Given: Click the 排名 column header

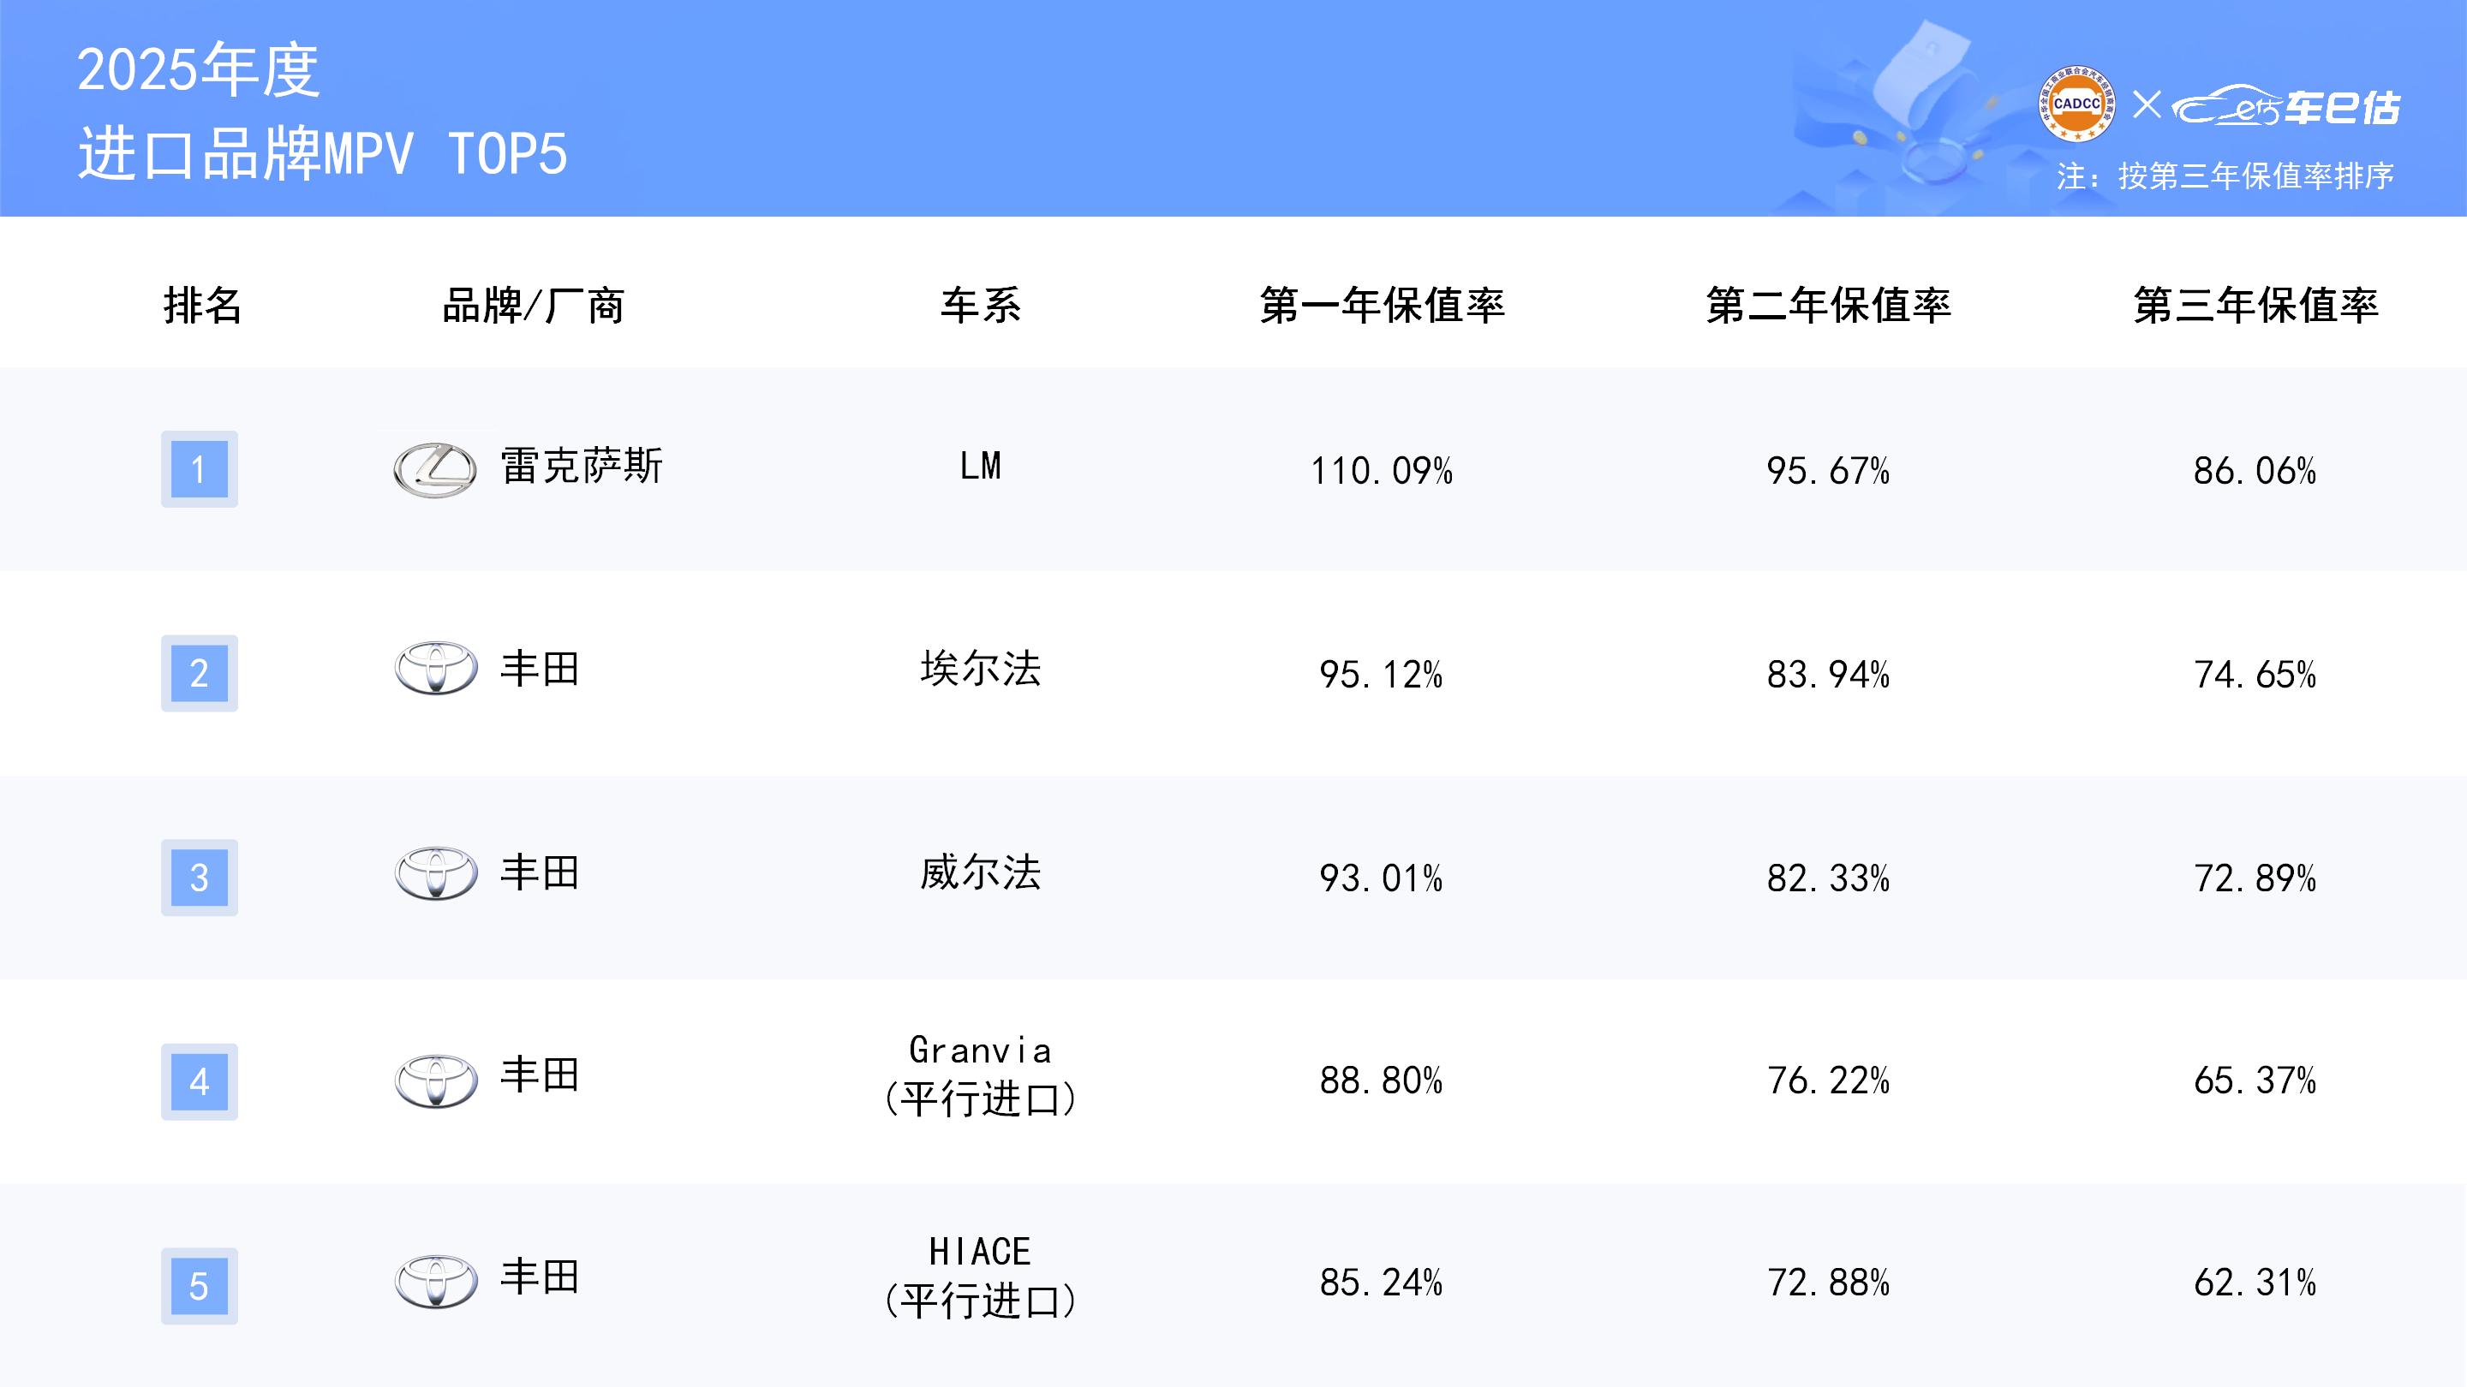Looking at the screenshot, I should pyautogui.click(x=202, y=306).
